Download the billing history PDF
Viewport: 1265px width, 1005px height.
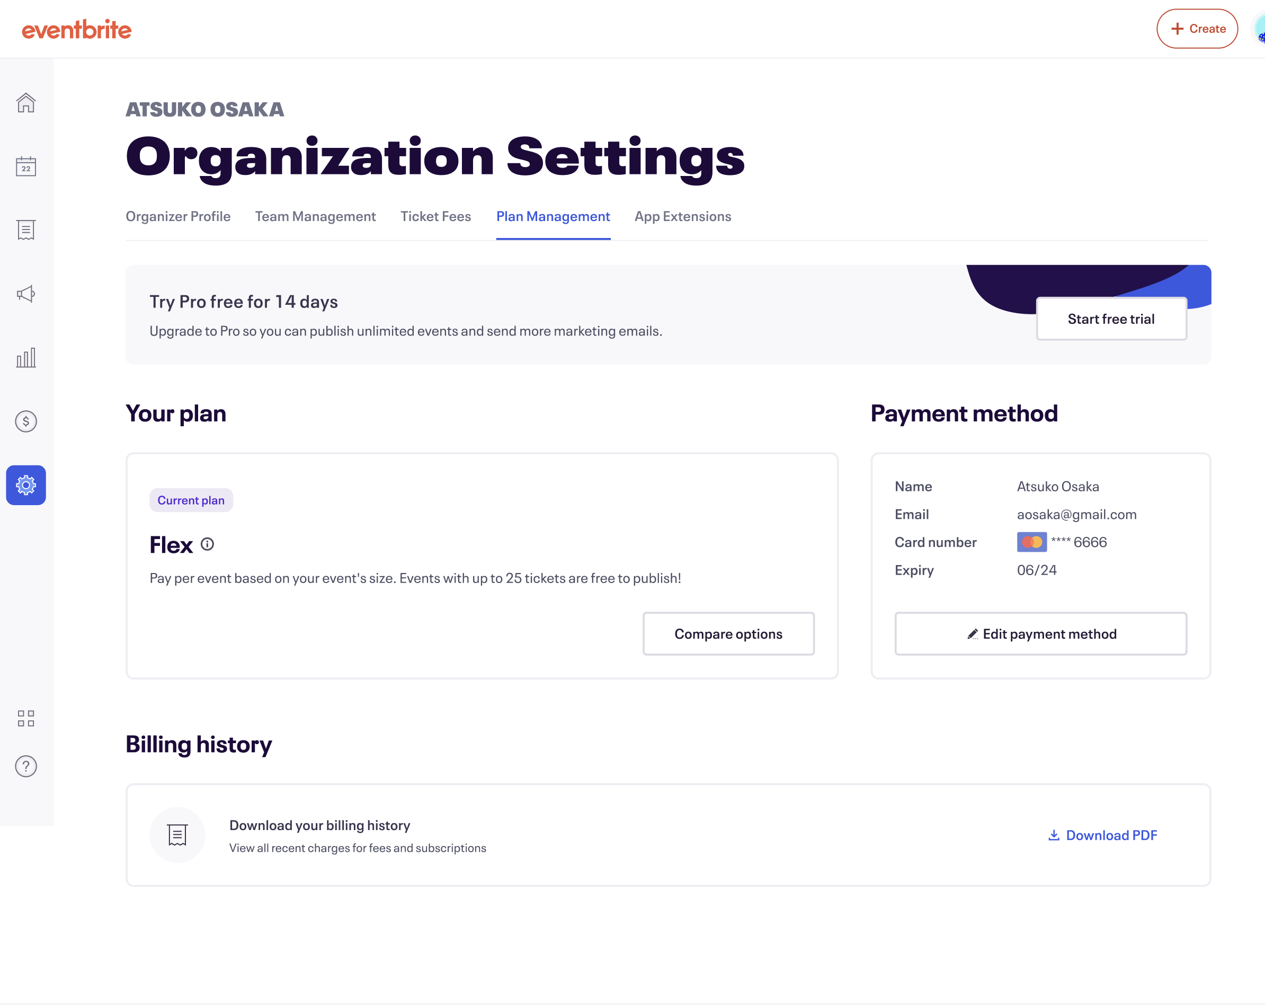pos(1102,835)
